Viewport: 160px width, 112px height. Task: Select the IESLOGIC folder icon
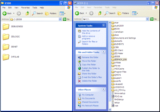(6, 37)
